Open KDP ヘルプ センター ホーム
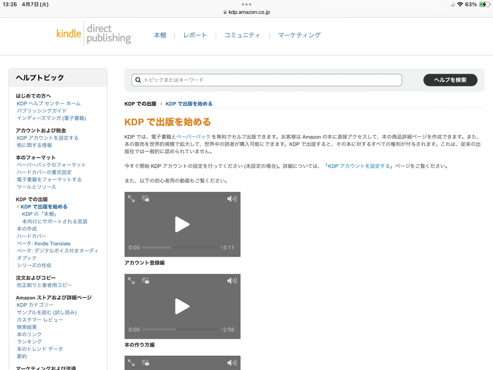 click(49, 104)
